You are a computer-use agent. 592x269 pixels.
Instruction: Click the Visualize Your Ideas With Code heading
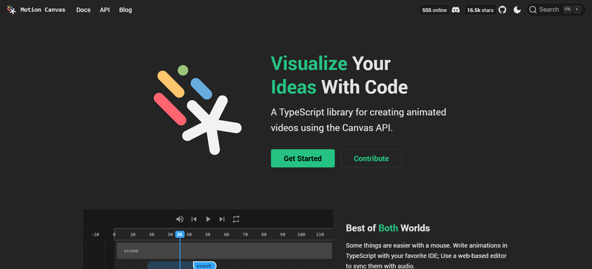pos(339,75)
